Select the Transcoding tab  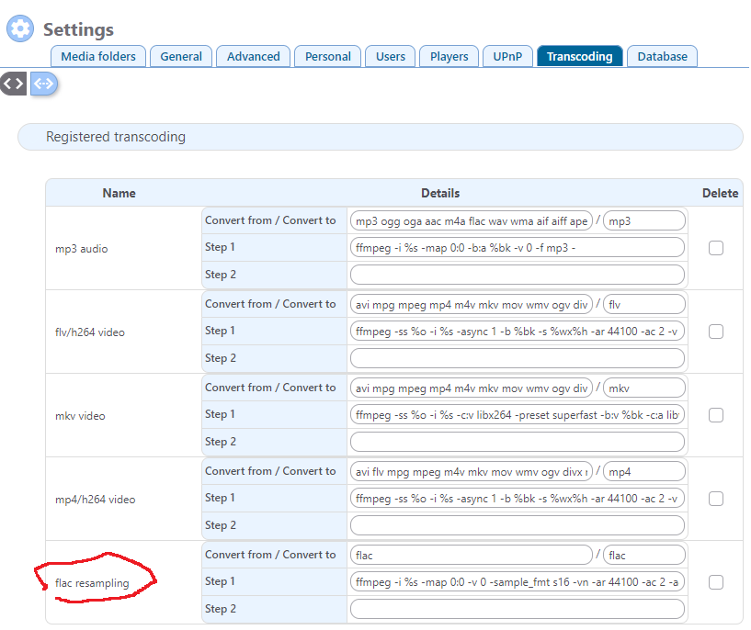pos(579,56)
